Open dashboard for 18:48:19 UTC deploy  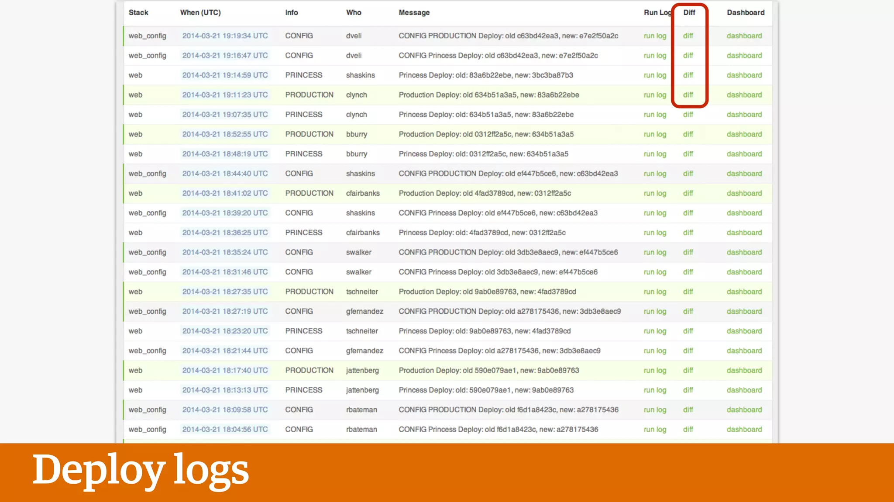pyautogui.click(x=744, y=154)
